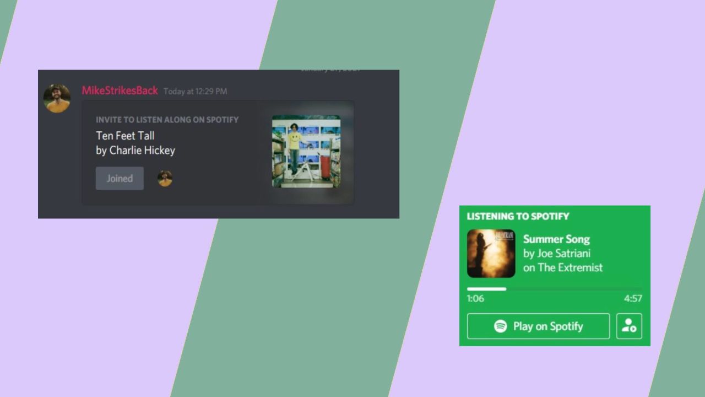Open The Extremist album art thumbnail
This screenshot has height=397, width=705.
click(491, 254)
